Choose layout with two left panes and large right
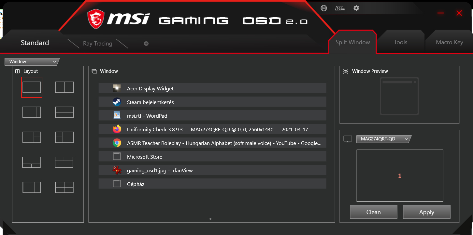 (x=64, y=137)
